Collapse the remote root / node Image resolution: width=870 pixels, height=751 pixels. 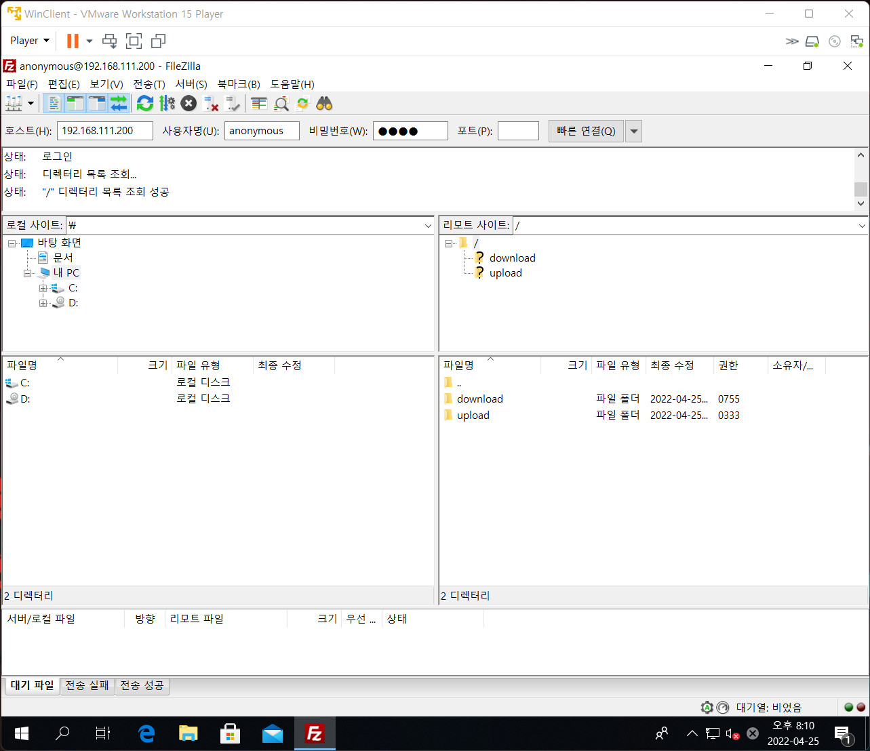[449, 243]
